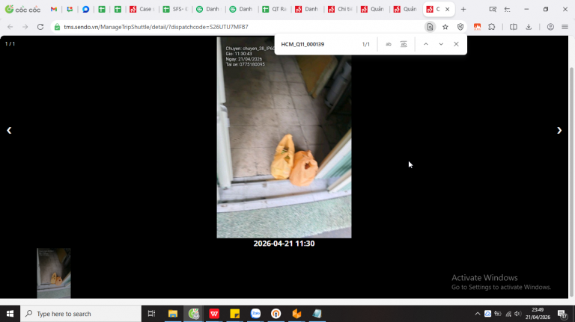Screen dimensions: 575x322
Task: Open Zalo from taskbar
Action: (255, 314)
